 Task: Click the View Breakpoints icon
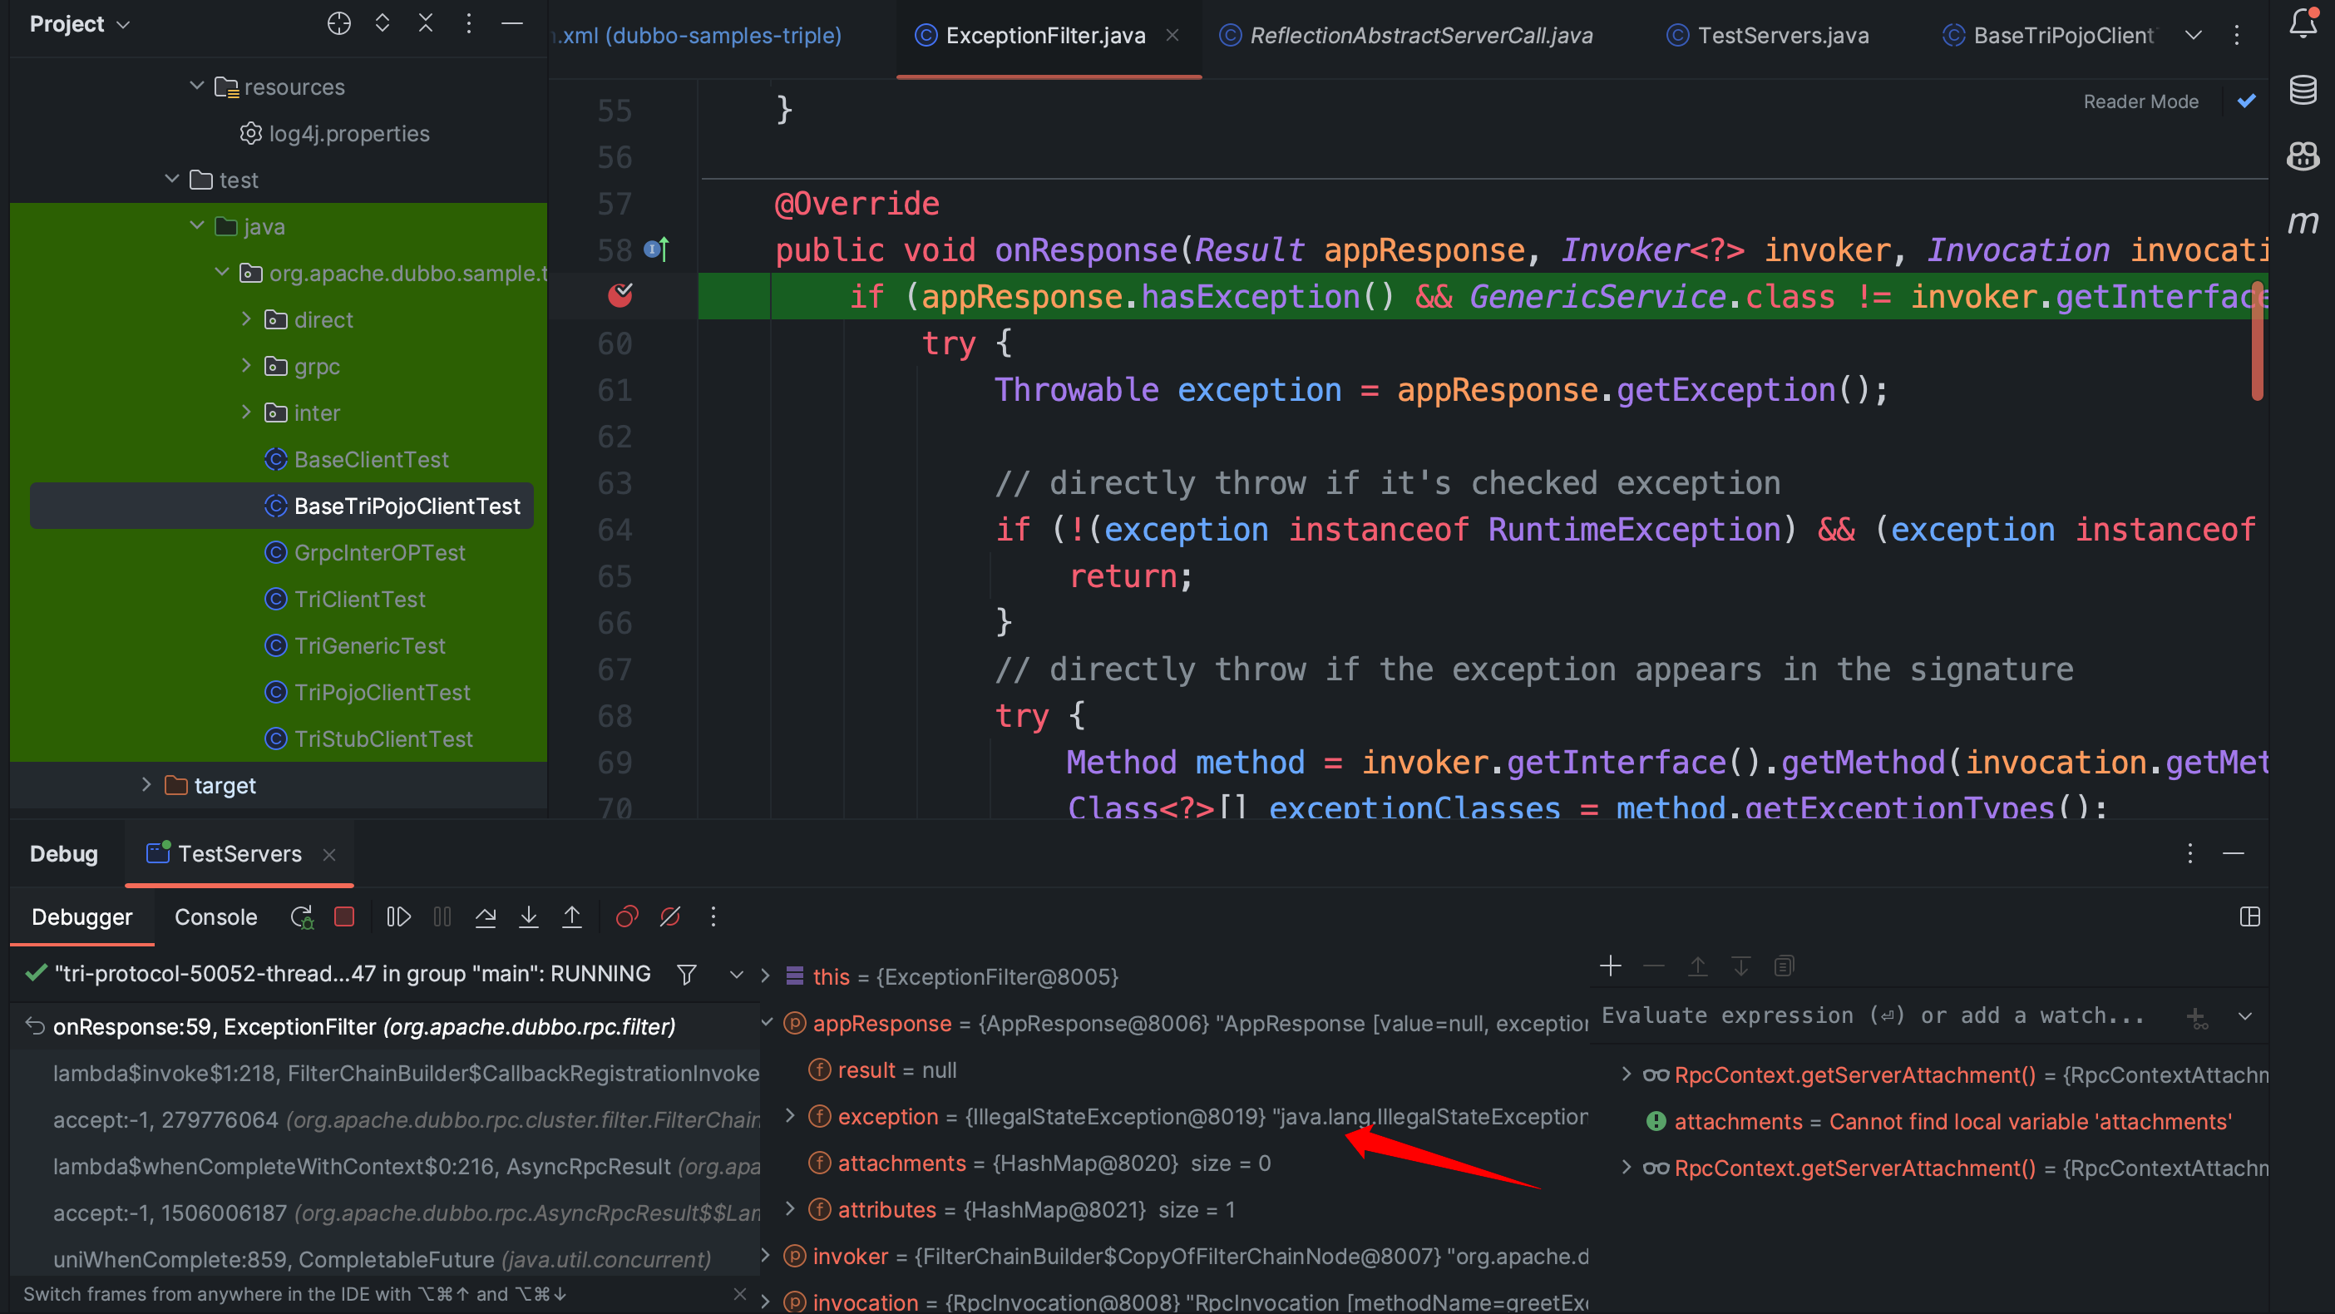[x=627, y=916]
